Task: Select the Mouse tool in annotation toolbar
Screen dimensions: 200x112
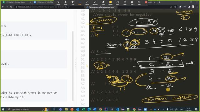Action: coord(58,3)
